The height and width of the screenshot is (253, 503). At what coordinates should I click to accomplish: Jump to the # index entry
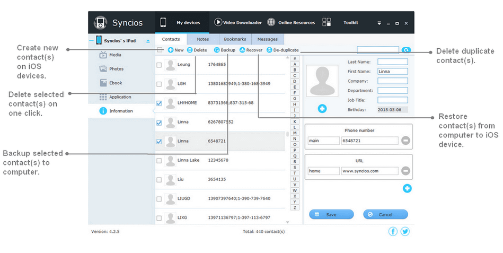[x=295, y=58]
